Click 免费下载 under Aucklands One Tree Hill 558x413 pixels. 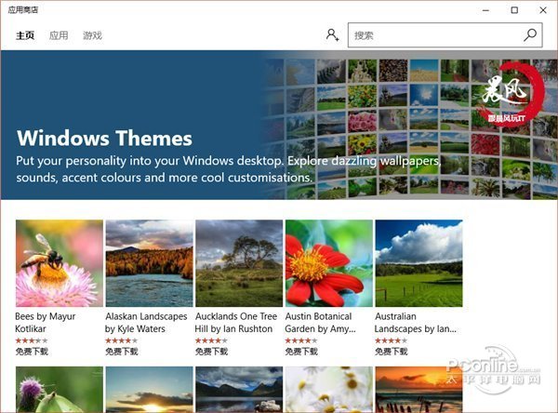coord(211,352)
